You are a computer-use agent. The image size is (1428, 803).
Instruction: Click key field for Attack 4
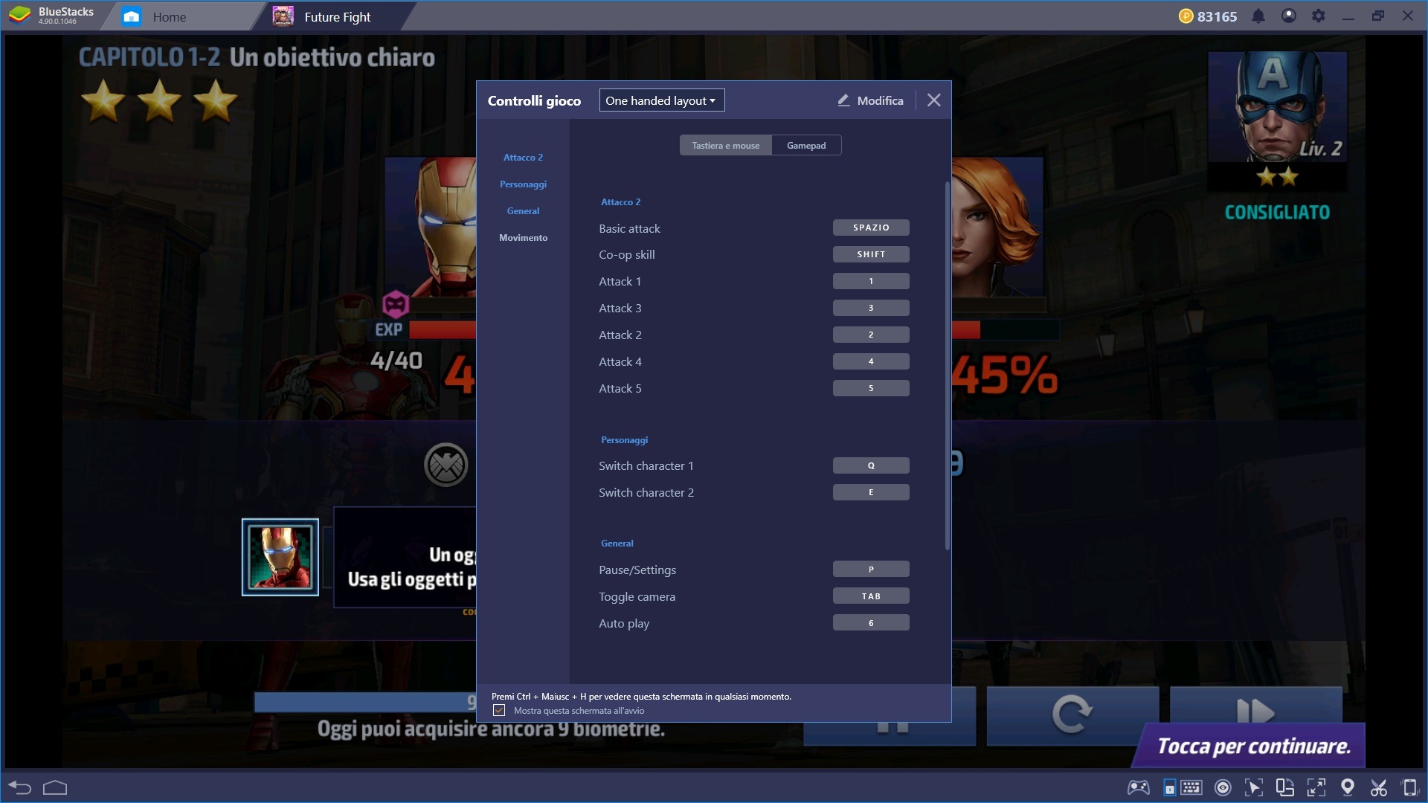coord(871,361)
